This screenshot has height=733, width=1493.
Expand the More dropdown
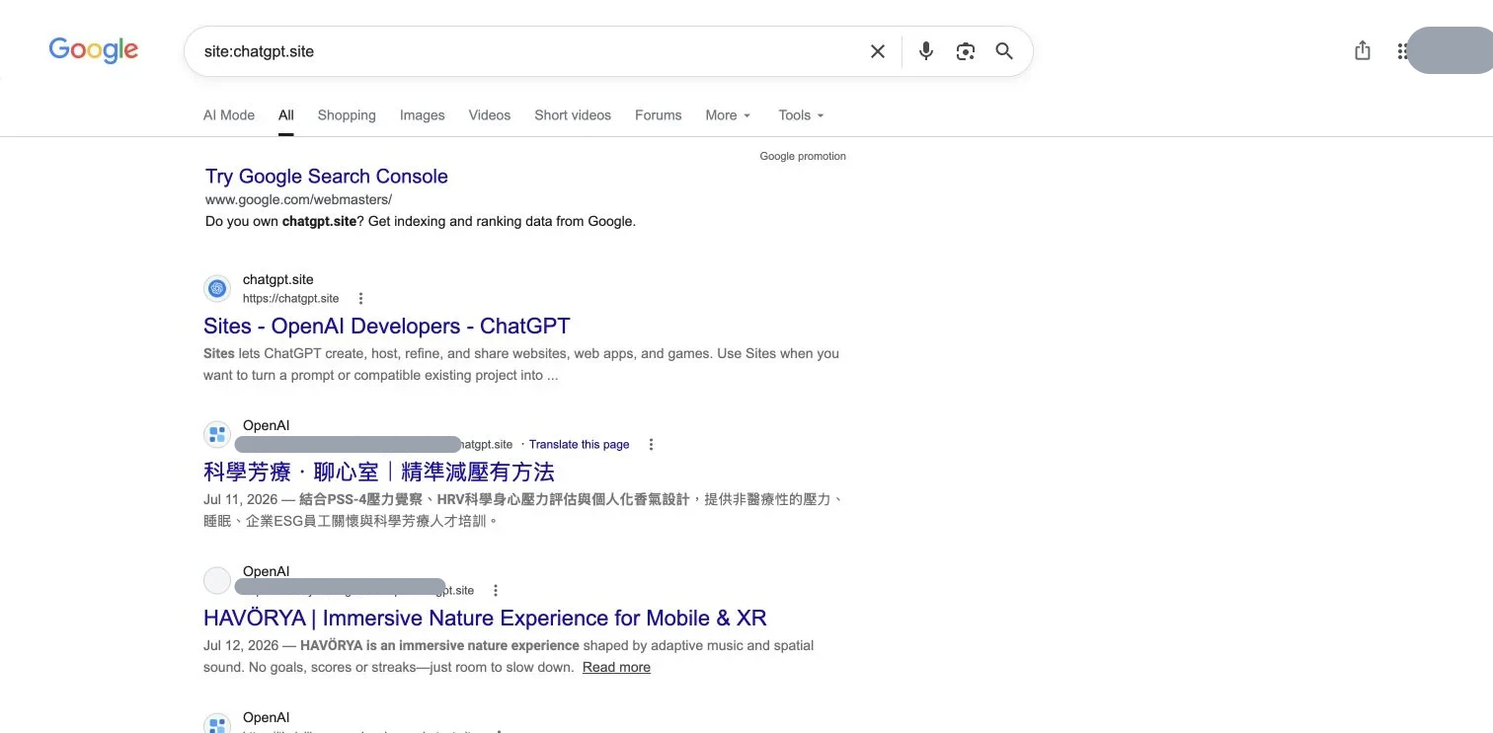coord(729,115)
